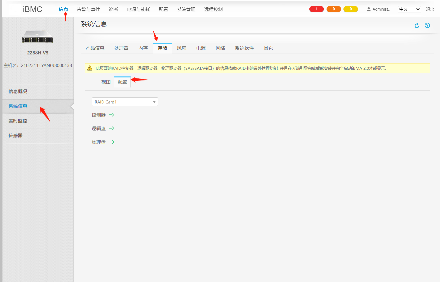440x282 pixels.
Task: Switch to the 处理器 tab
Action: (121, 48)
